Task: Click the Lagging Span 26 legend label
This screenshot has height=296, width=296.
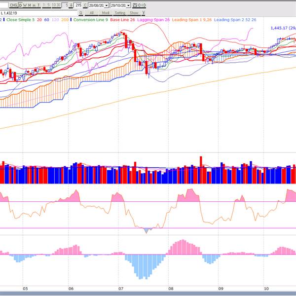Action: 153,20
